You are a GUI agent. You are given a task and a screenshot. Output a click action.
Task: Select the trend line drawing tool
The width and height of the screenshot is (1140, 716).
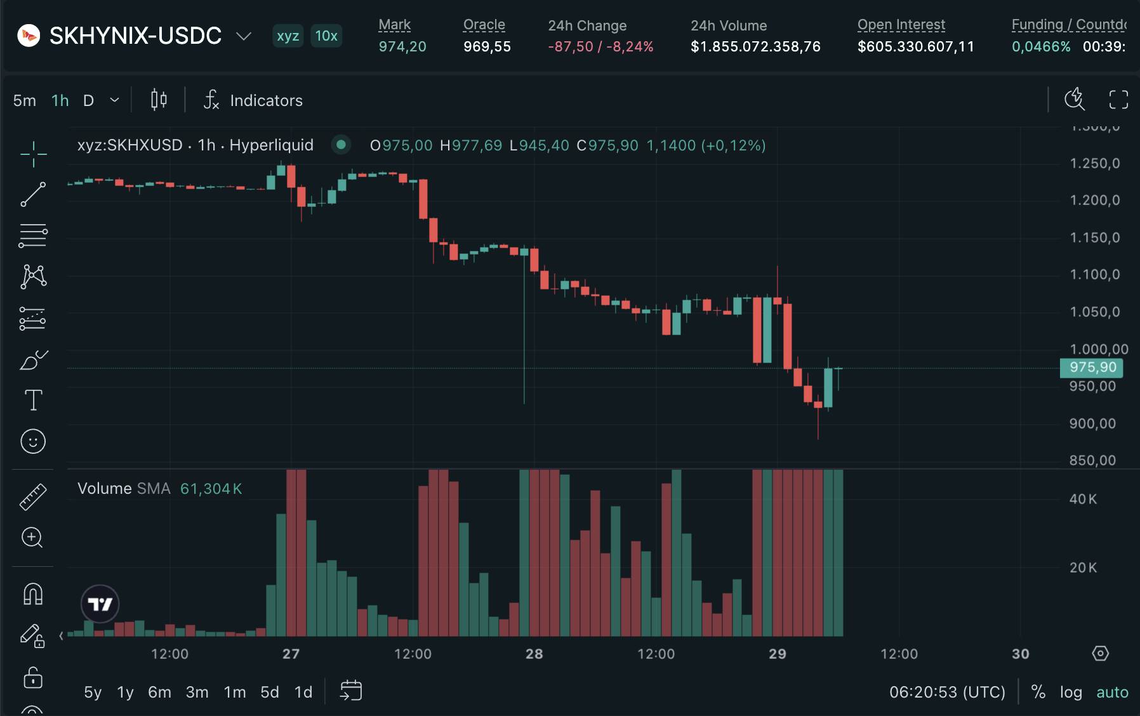(x=33, y=194)
